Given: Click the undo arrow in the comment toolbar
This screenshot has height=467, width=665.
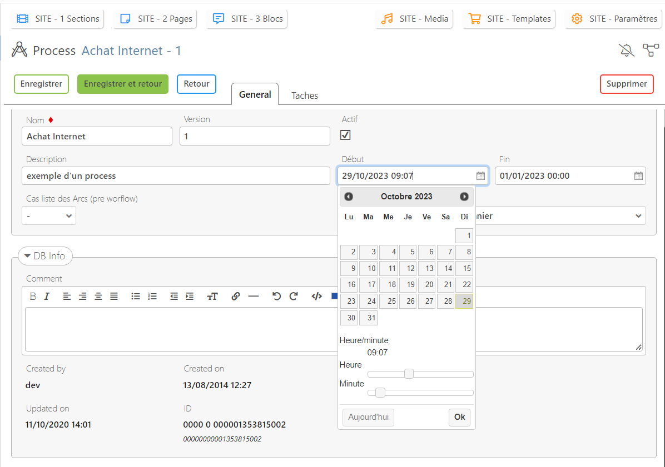Looking at the screenshot, I should 276,297.
